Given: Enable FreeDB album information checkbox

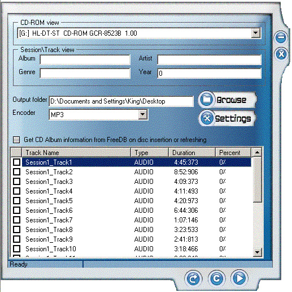Looking at the screenshot, I should tap(16, 140).
